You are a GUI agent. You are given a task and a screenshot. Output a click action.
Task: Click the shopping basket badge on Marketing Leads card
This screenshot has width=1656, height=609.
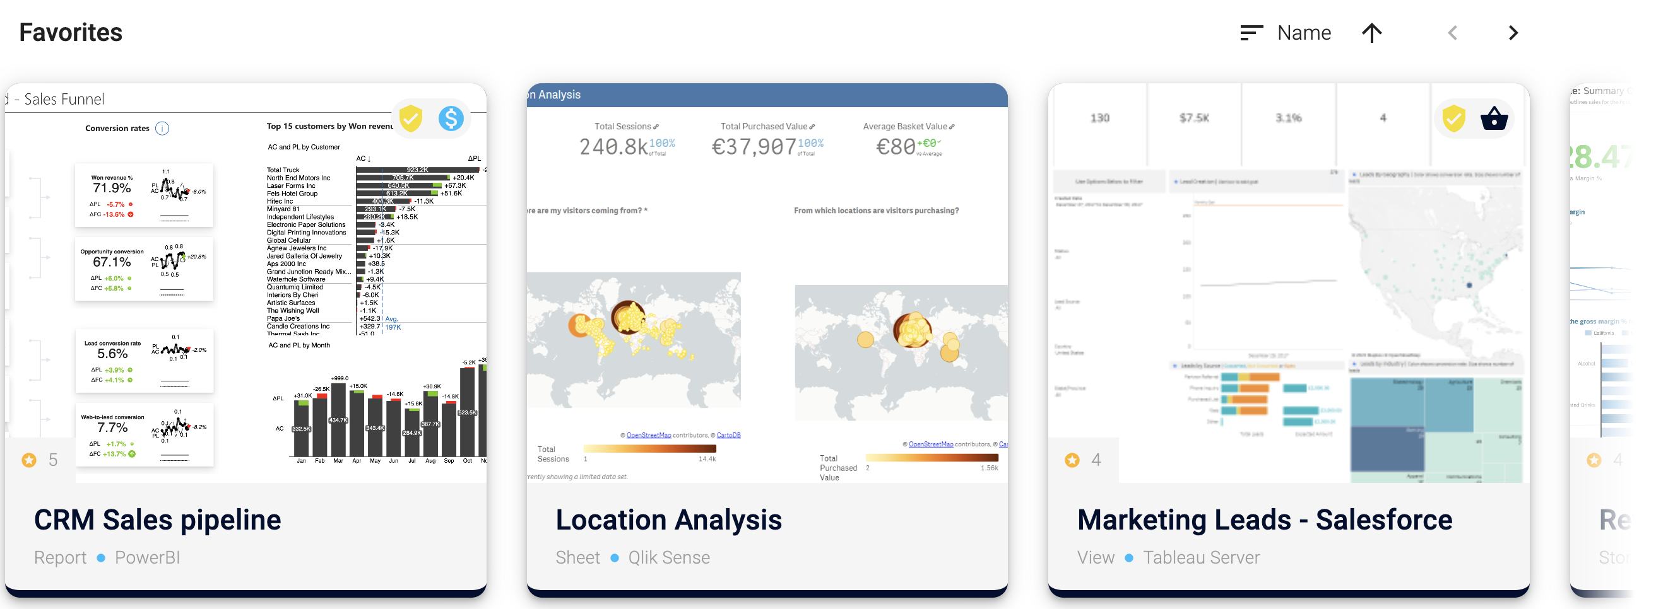pyautogui.click(x=1494, y=119)
